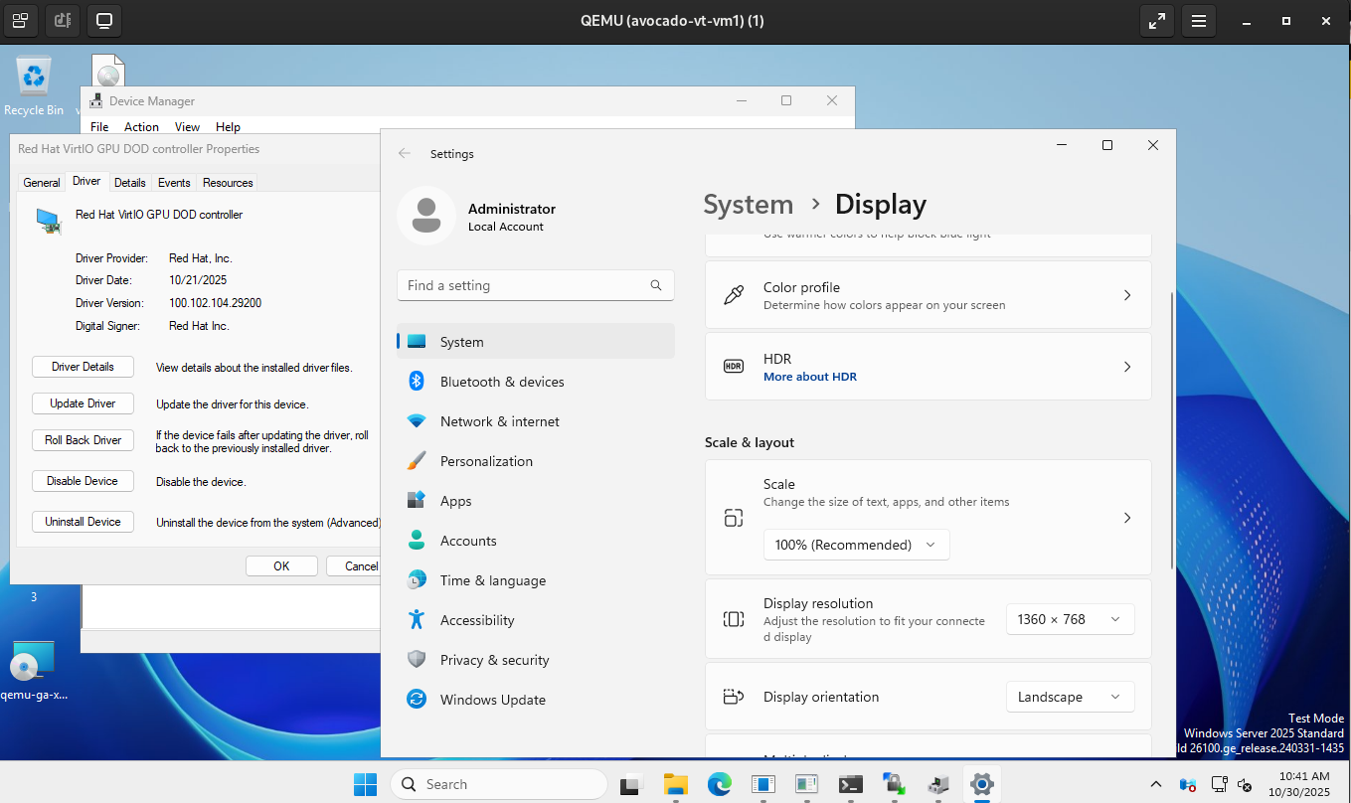Open the Action menu in Device Manager

[141, 127]
